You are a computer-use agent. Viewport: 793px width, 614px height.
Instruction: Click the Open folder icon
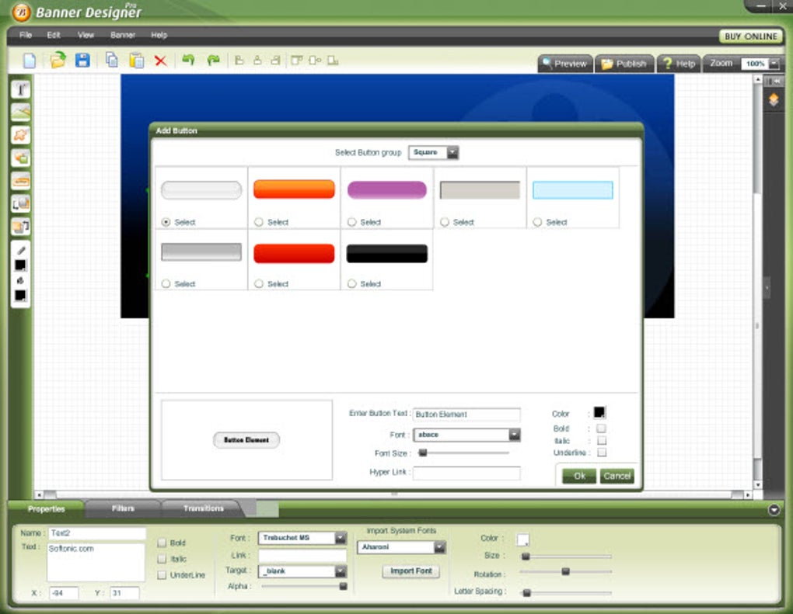58,60
